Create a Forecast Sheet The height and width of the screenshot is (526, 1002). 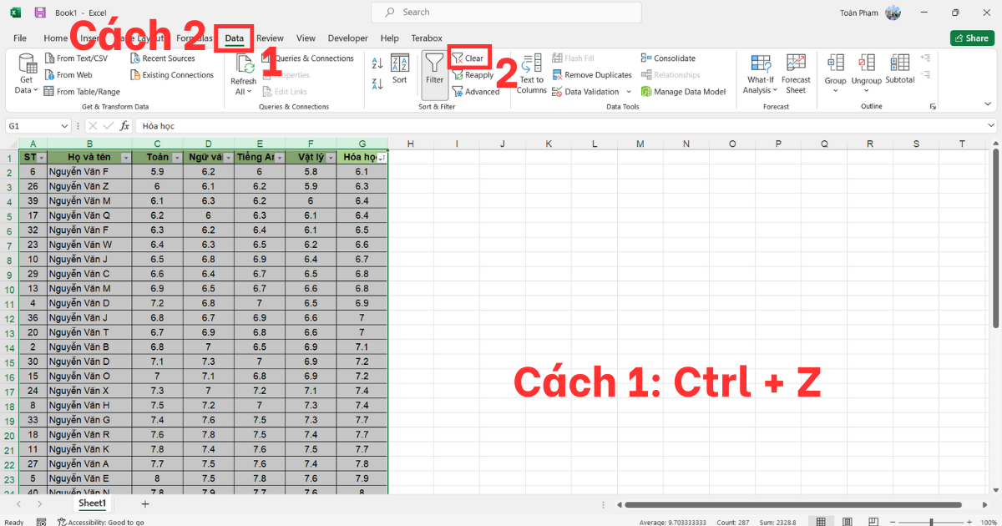796,73
